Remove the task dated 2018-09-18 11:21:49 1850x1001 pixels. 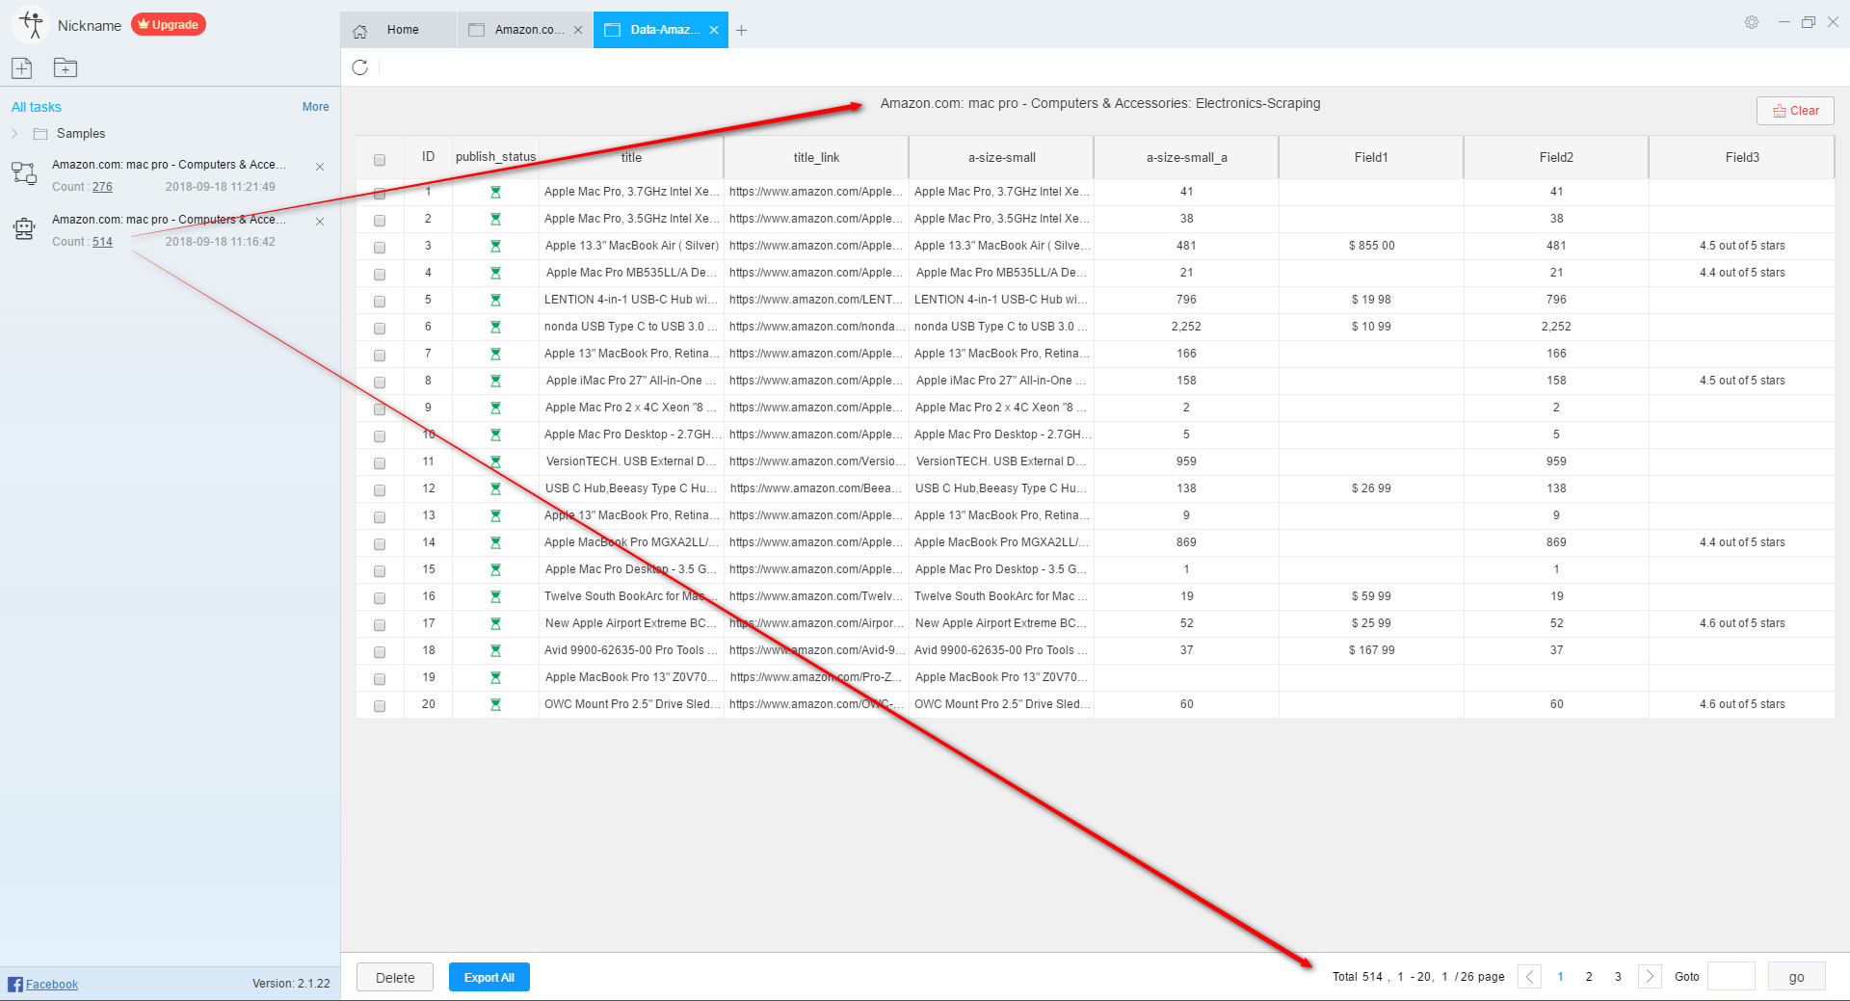[x=320, y=167]
